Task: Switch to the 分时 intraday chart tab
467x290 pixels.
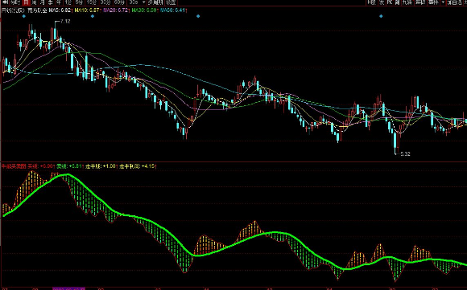Action: point(15,2)
